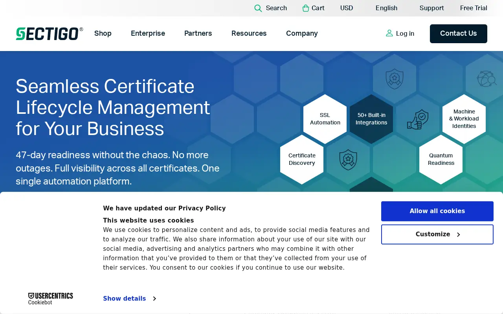Click the search magnifier icon
Viewport: 503px width, 314px height.
click(258, 8)
